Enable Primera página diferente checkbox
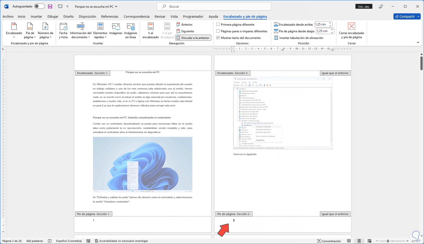 point(218,25)
